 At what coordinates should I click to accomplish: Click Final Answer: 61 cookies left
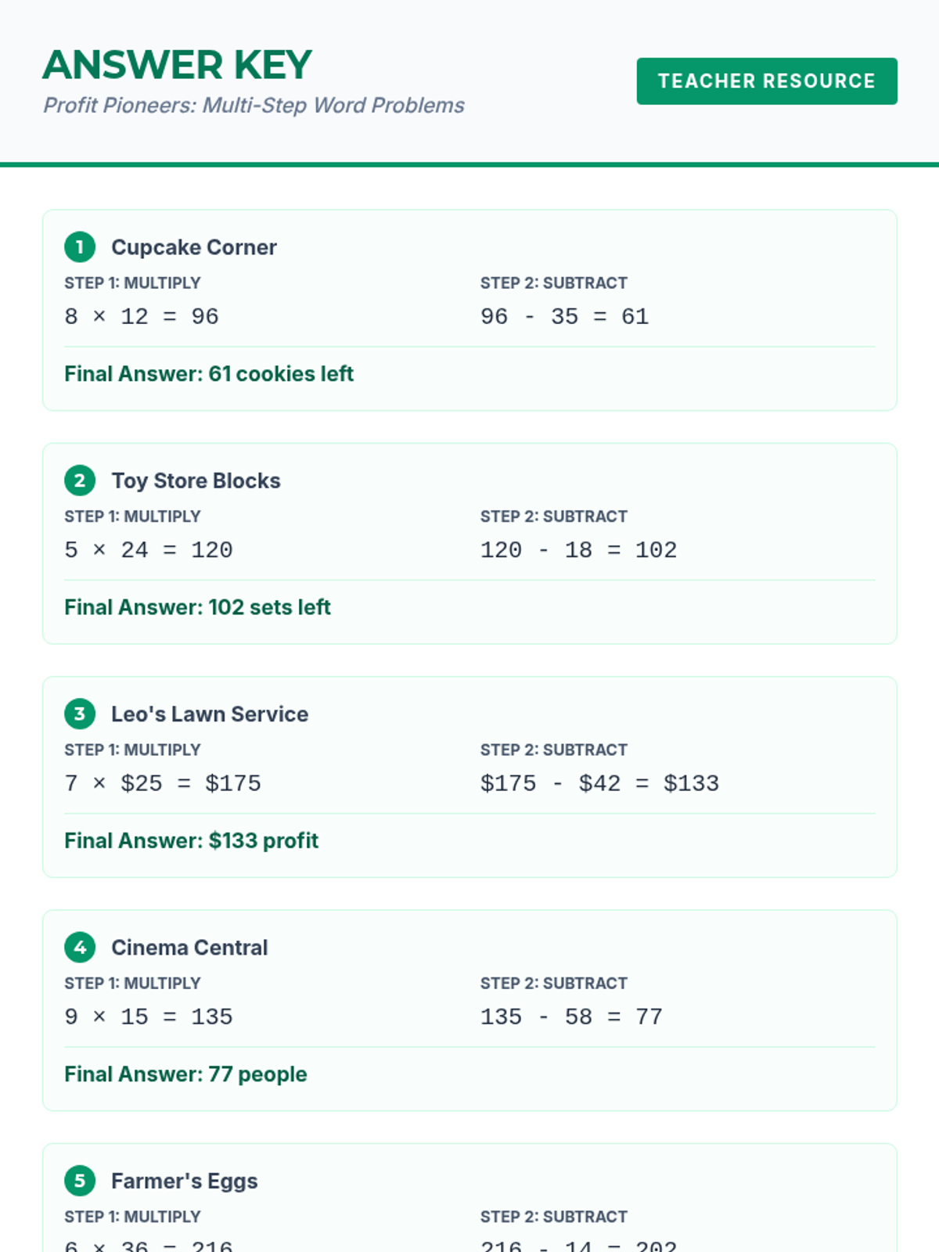(x=209, y=374)
